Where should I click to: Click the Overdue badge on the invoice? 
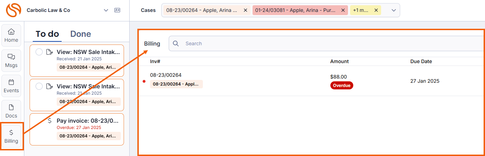point(341,85)
